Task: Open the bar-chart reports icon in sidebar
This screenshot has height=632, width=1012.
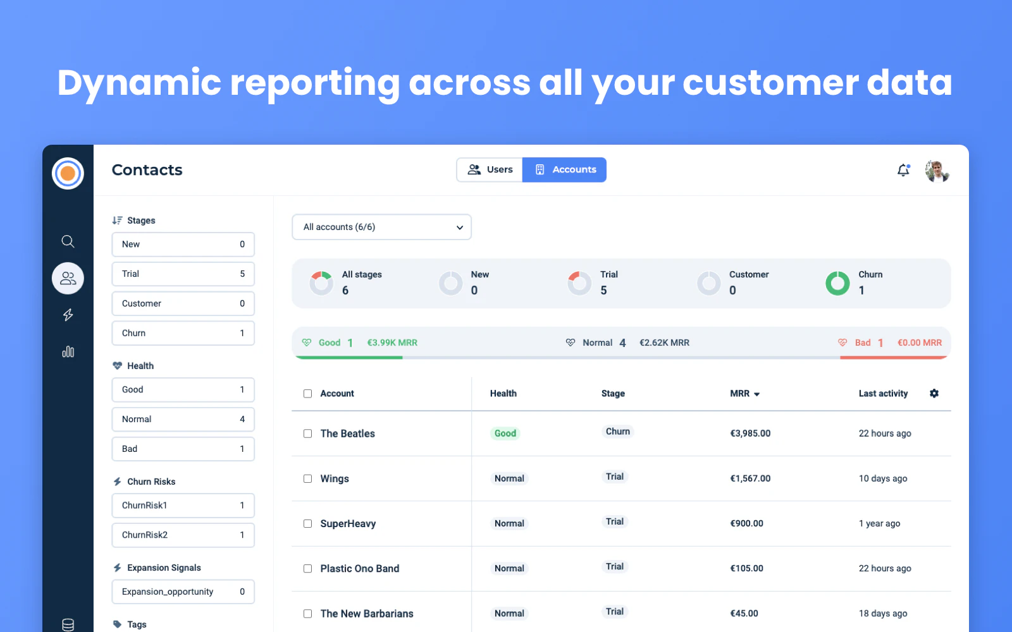Action: click(68, 352)
